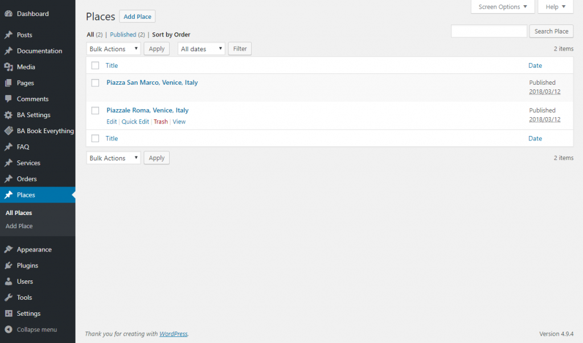Click the Dashboard gauge icon in sidebar
This screenshot has width=583, height=343.
[x=9, y=14]
